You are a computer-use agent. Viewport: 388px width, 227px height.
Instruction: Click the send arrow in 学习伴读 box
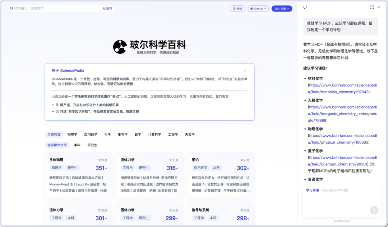click(x=374, y=210)
